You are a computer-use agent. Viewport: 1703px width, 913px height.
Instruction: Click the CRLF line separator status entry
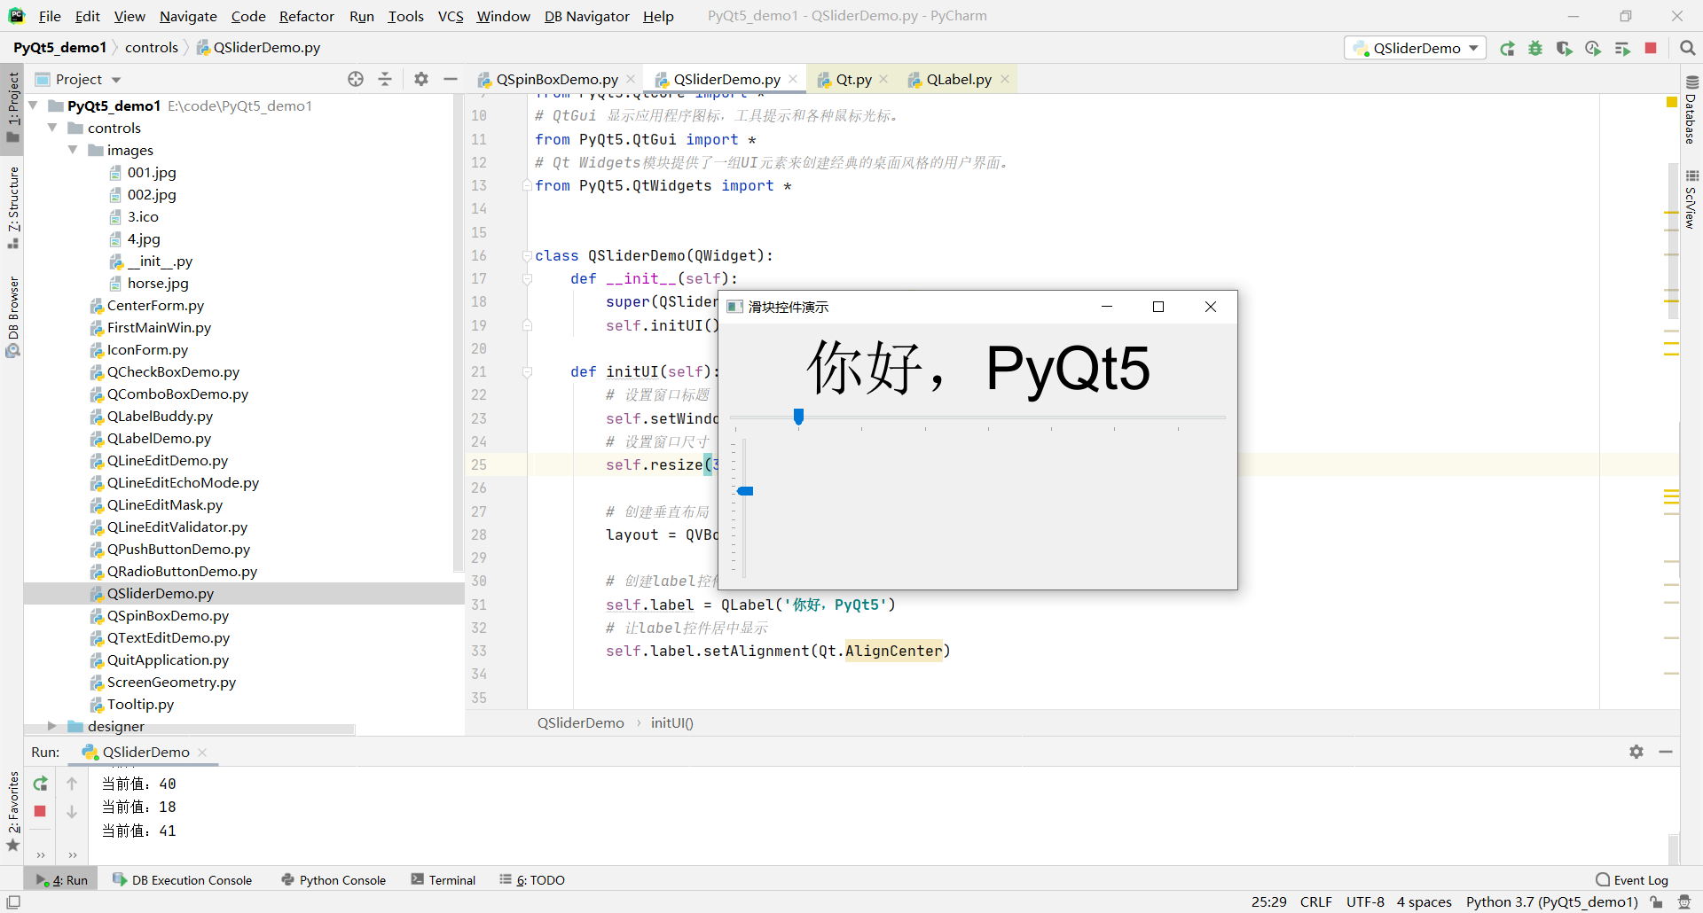pos(1316,901)
